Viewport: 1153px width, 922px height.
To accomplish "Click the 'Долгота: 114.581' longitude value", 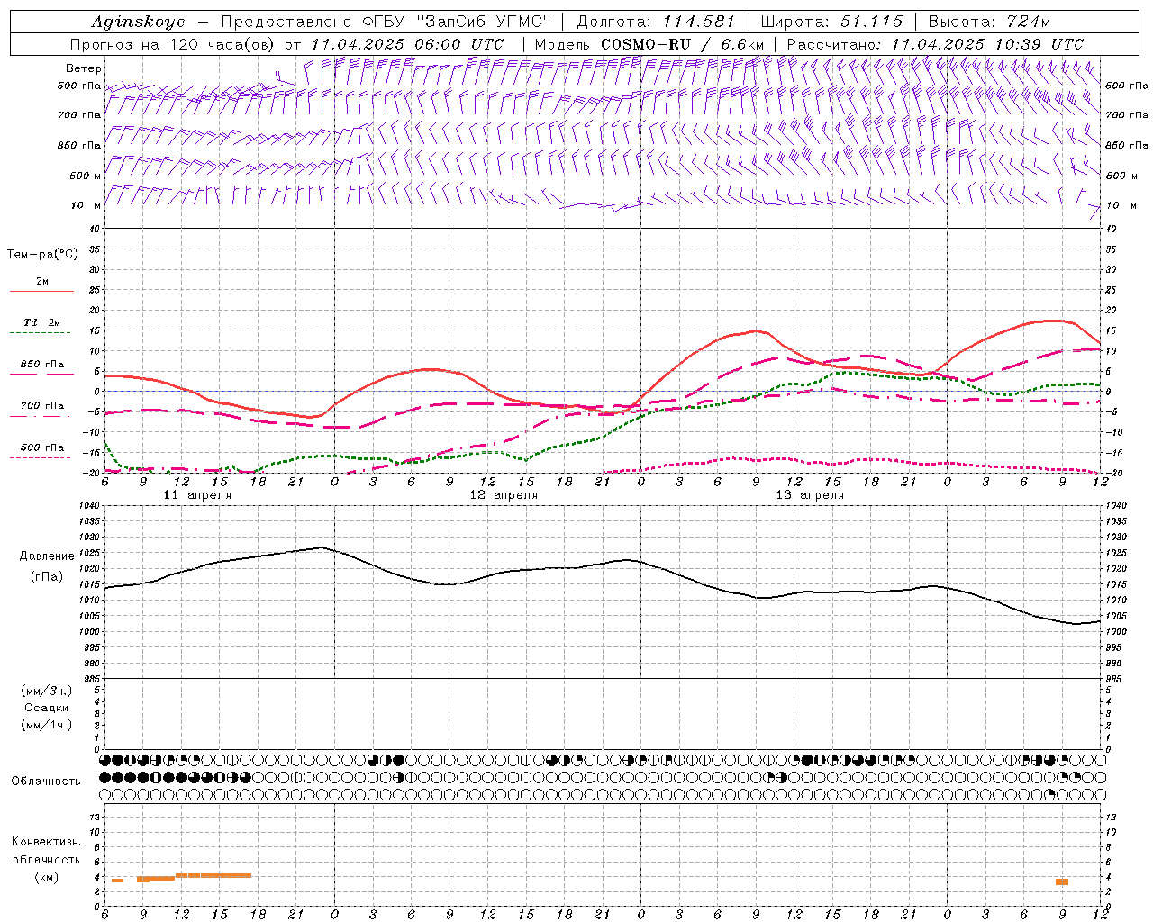I will tap(656, 22).
